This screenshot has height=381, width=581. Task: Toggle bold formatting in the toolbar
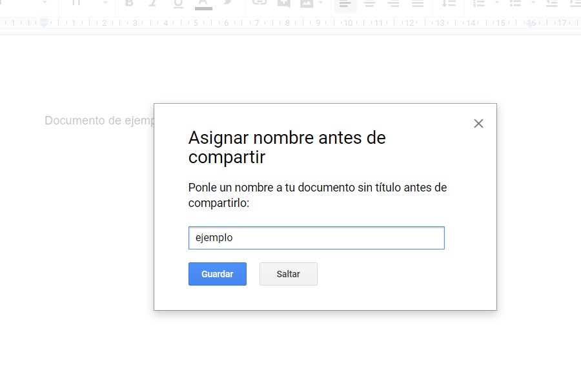[x=129, y=3]
